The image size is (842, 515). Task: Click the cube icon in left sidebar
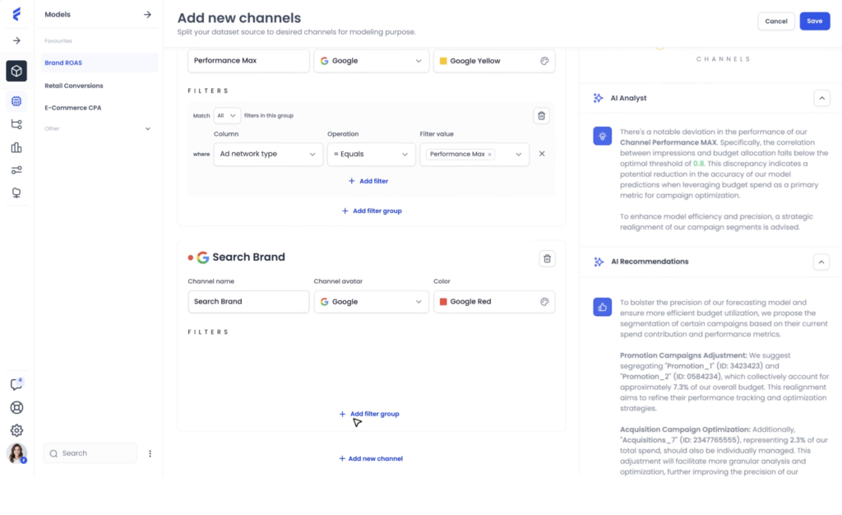16,71
